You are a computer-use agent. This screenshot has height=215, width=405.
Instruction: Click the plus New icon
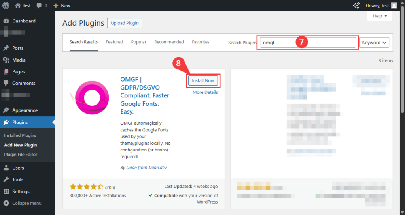(x=56, y=6)
